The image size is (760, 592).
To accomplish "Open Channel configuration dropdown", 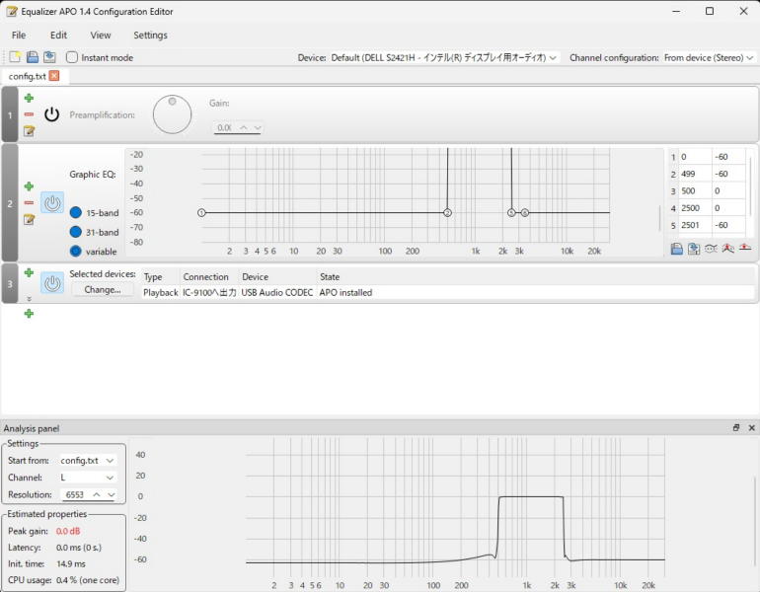I will coord(710,57).
